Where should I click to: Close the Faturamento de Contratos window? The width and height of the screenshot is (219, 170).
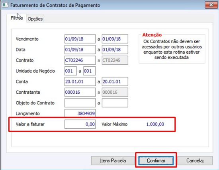(x=211, y=5)
